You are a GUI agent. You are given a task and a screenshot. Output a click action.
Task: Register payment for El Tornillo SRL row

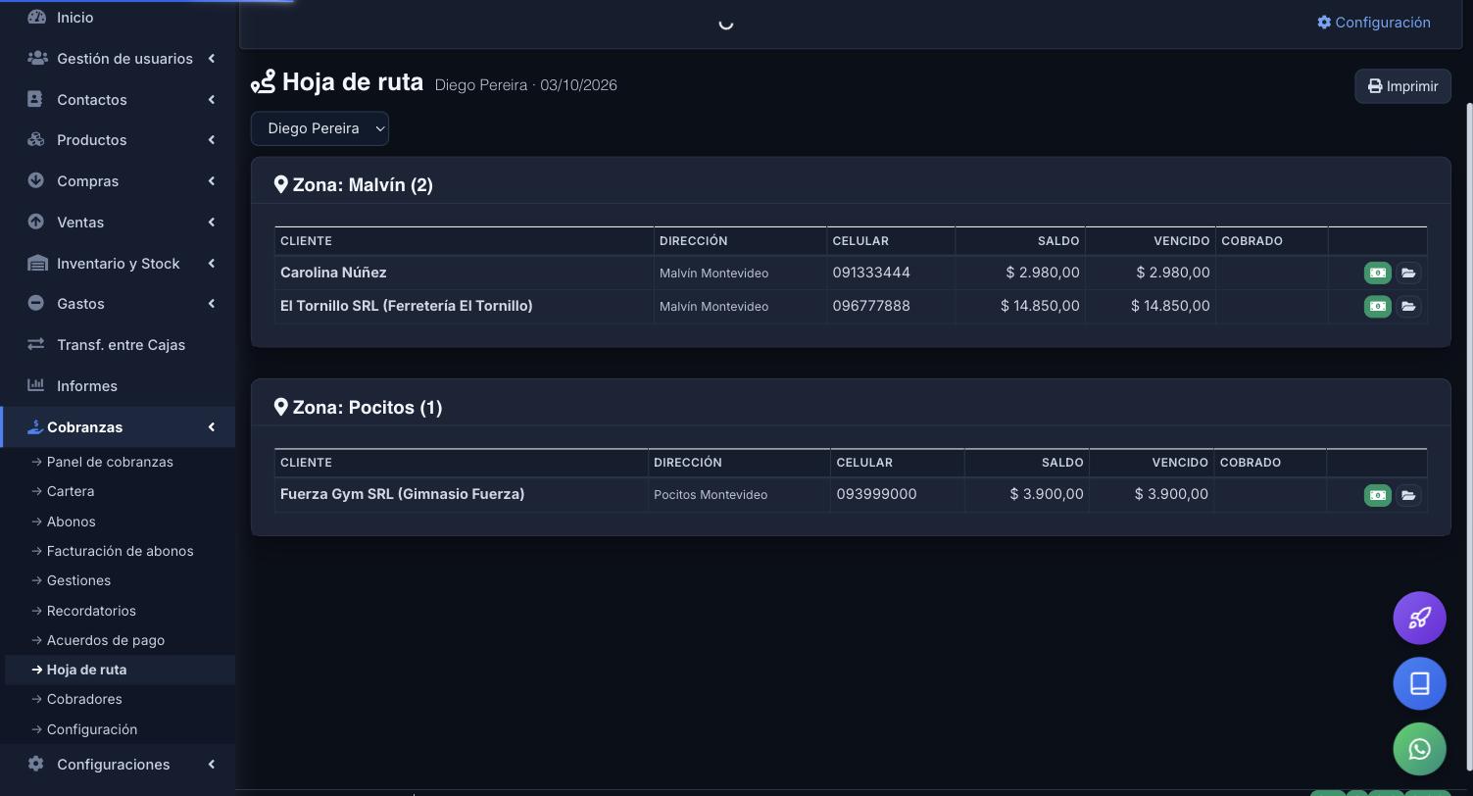click(1377, 306)
